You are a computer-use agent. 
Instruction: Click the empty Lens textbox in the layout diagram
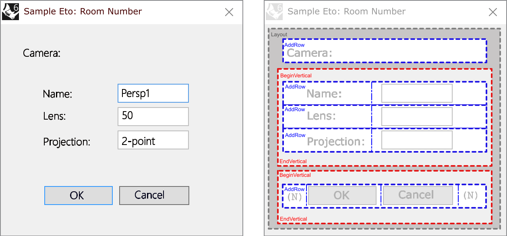[x=417, y=116]
